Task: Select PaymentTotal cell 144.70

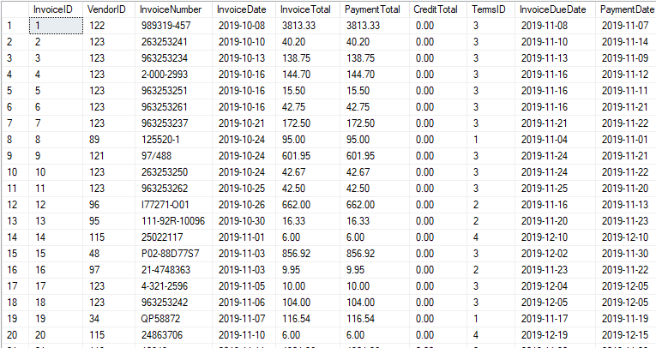Action: pos(375,75)
